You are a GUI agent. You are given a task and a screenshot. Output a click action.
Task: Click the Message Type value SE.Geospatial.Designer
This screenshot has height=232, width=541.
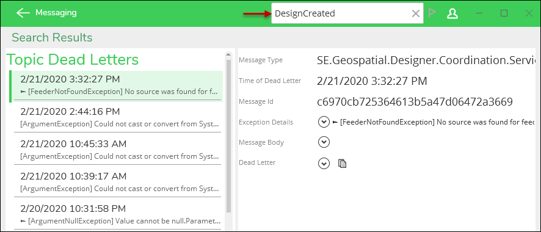coord(426,60)
